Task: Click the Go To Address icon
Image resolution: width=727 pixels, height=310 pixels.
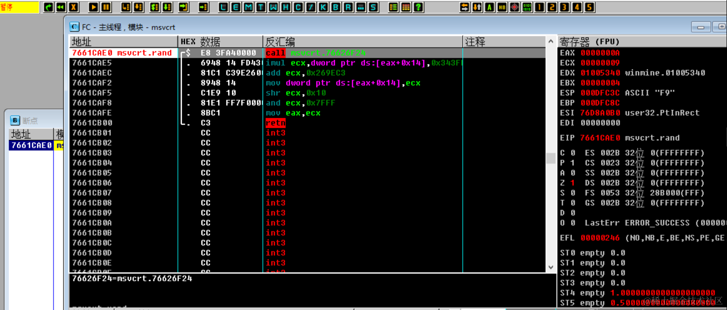Action: pyautogui.click(x=203, y=7)
